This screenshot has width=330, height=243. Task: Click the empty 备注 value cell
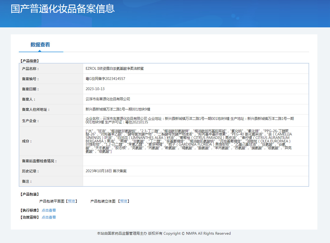(x=196, y=181)
